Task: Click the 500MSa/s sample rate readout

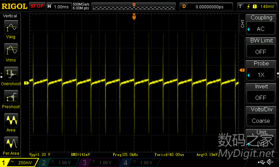Action: pos(81,4)
